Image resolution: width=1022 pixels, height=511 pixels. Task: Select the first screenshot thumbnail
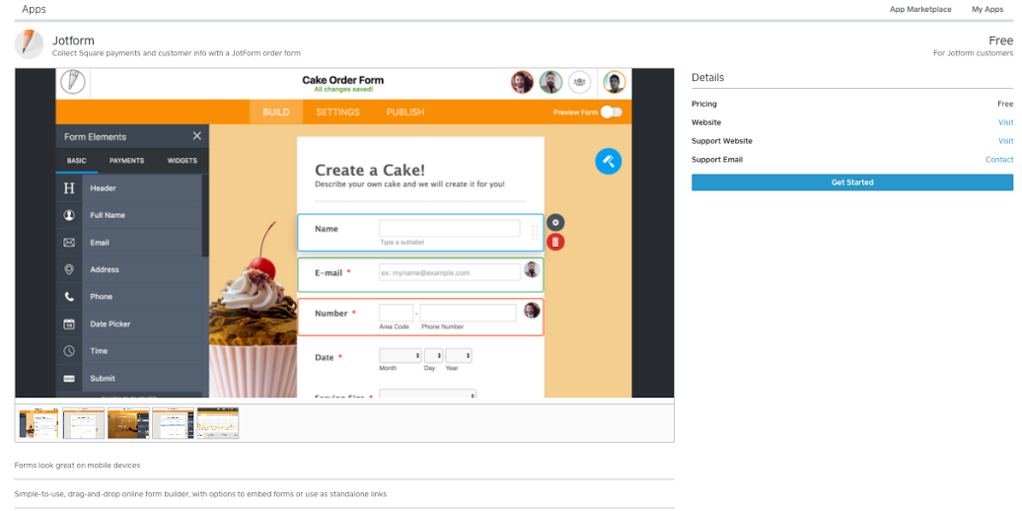(38, 423)
